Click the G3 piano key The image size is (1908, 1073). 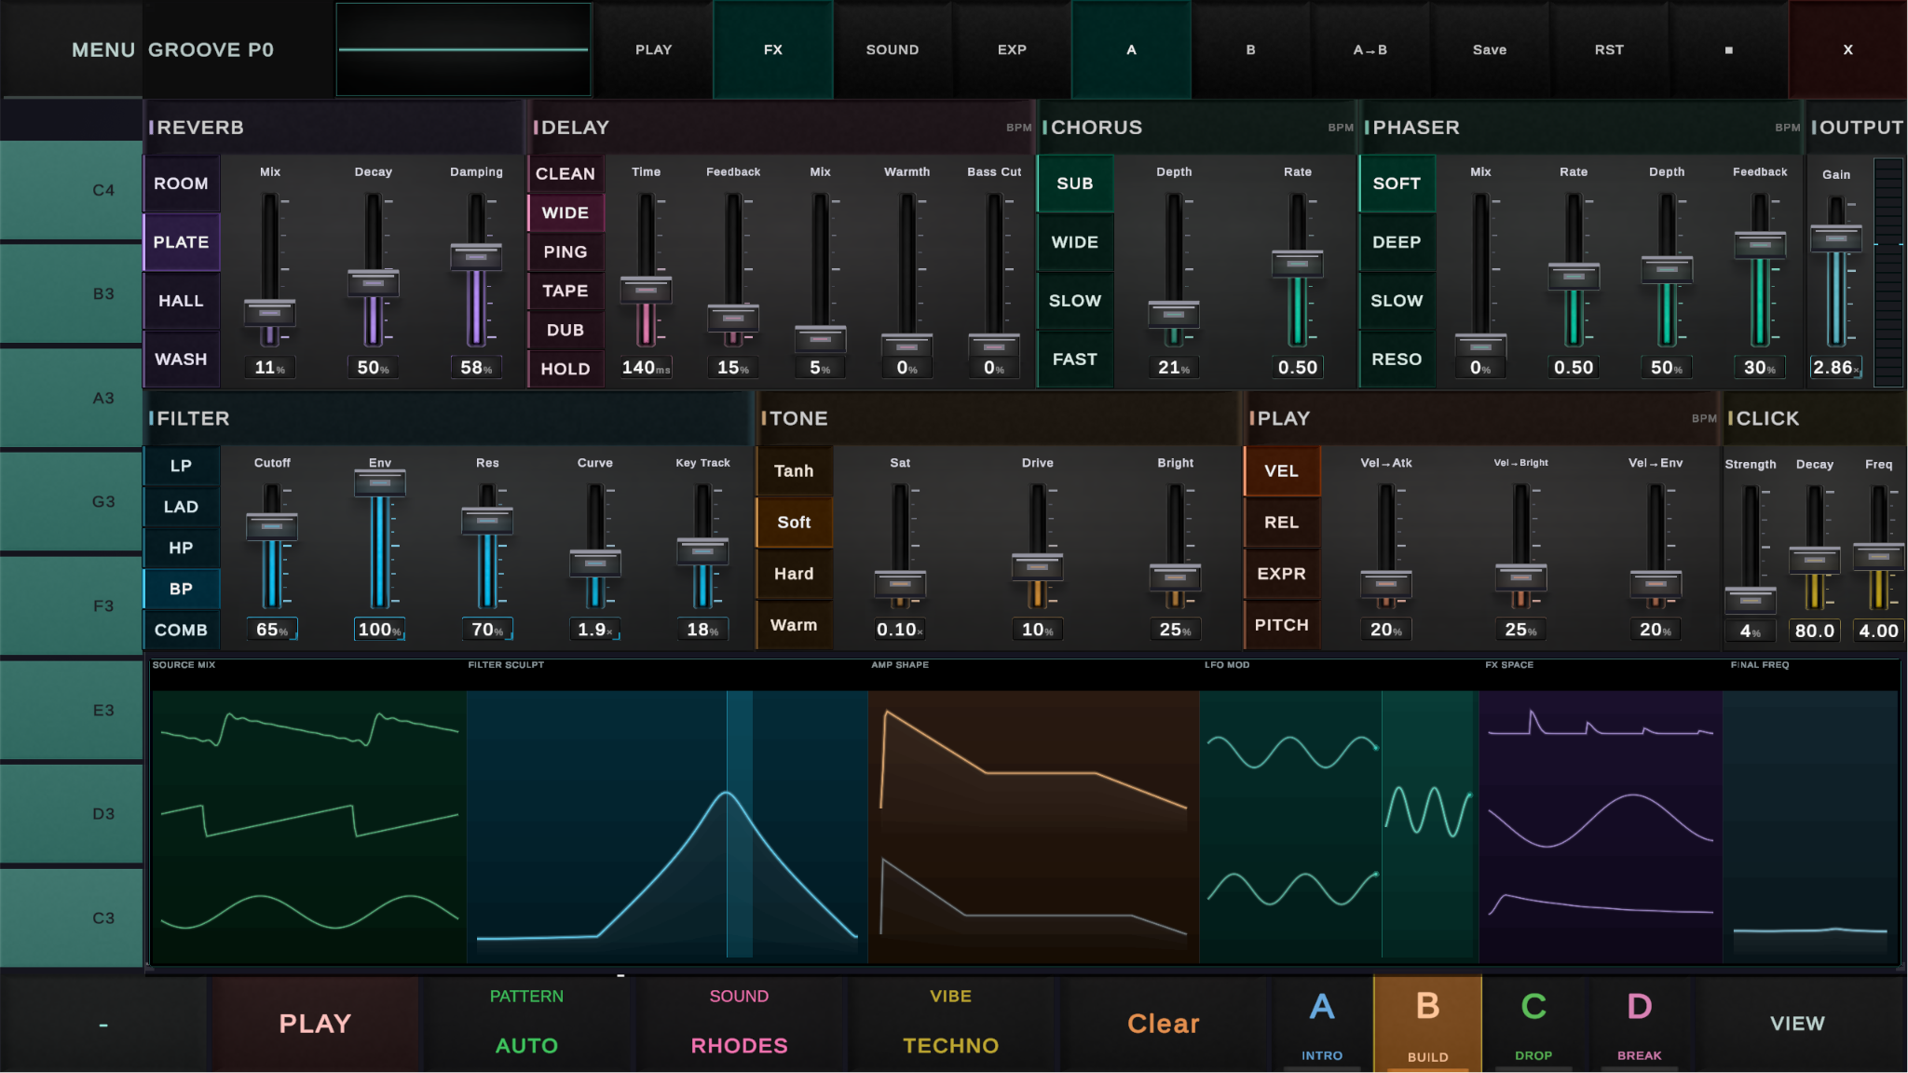point(72,501)
